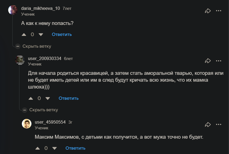Image resolution: width=229 pixels, height=154 pixels.
Task: Open three-dot menu for user_45950554's comment
Action: click(219, 125)
